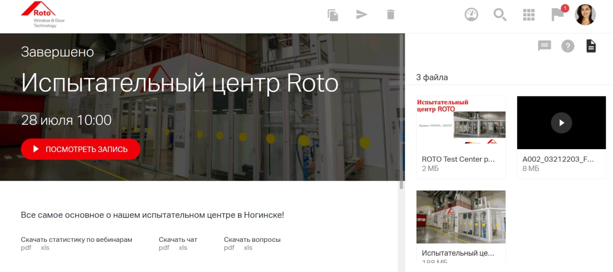This screenshot has width=613, height=272.
Task: Download questions as xls
Action: (x=248, y=248)
